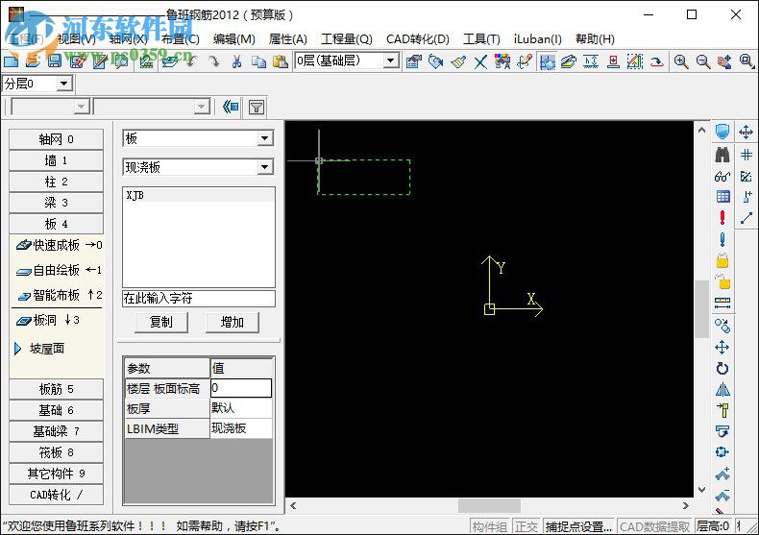Click the funnel Filter icon
The image size is (759, 535).
tap(257, 107)
